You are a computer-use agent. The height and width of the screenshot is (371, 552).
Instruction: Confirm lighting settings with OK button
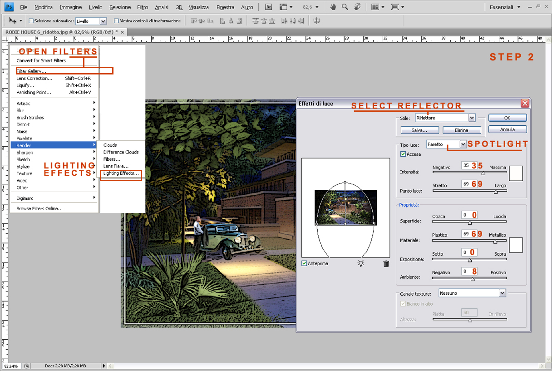(x=507, y=117)
